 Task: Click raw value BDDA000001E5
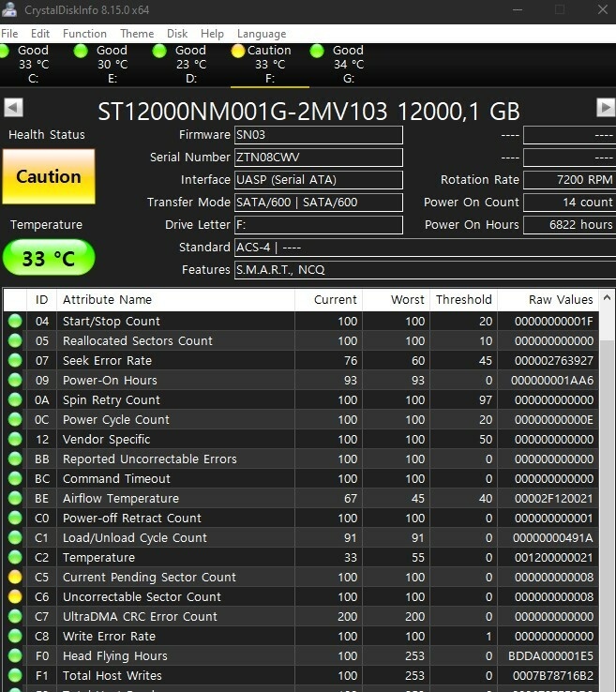[x=550, y=655]
